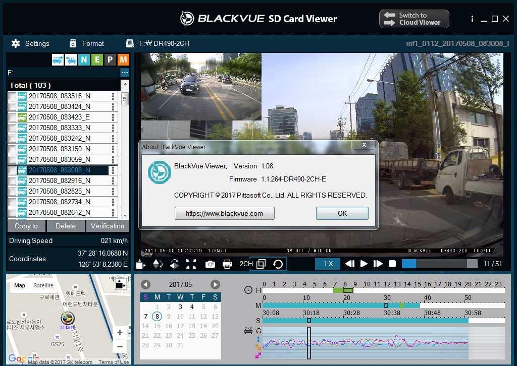
Task: Toggle Parking (P) recording filter
Action: (x=110, y=59)
